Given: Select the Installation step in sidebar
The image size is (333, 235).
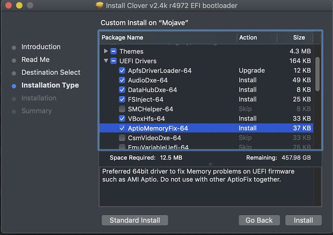Looking at the screenshot, I should 39,98.
